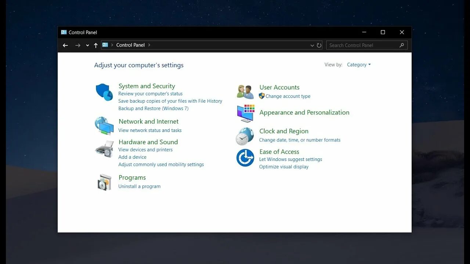Click the Up arrow to parent folder
The height and width of the screenshot is (264, 470).
[96, 45]
